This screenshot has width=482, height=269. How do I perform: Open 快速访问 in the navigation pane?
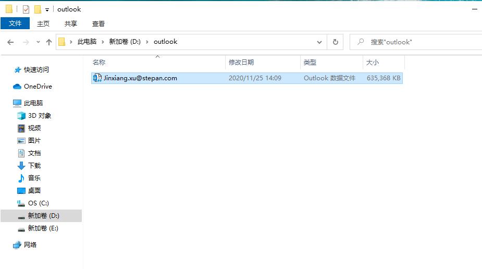(36, 70)
